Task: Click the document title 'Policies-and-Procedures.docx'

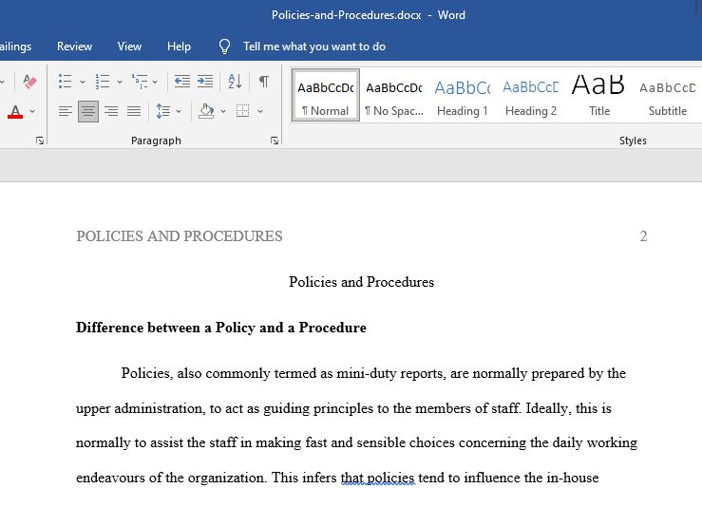Action: (x=346, y=15)
